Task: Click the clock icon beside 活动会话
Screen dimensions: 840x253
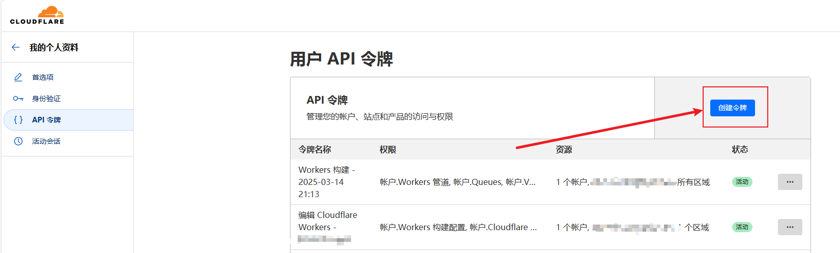Action: pos(18,141)
